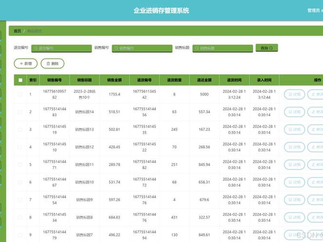This screenshot has width=323, height=242.
Task: Select the 销售标题12 cell
Action: (x=84, y=147)
